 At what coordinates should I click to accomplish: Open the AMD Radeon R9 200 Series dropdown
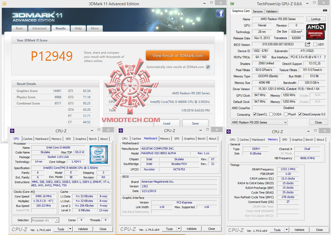[x=259, y=122]
